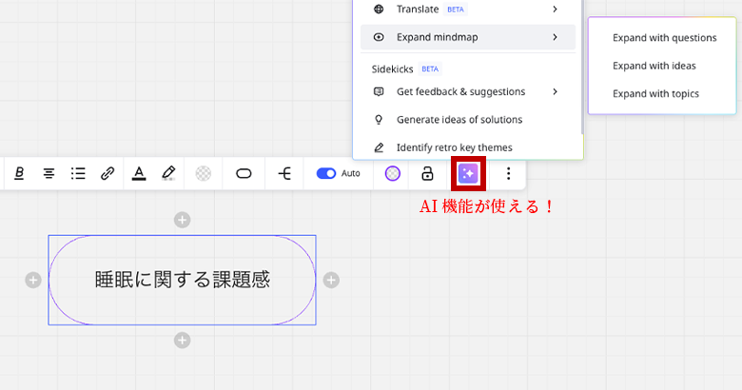Image resolution: width=742 pixels, height=390 pixels.
Task: Expand the Translate submenu arrow
Action: click(555, 10)
